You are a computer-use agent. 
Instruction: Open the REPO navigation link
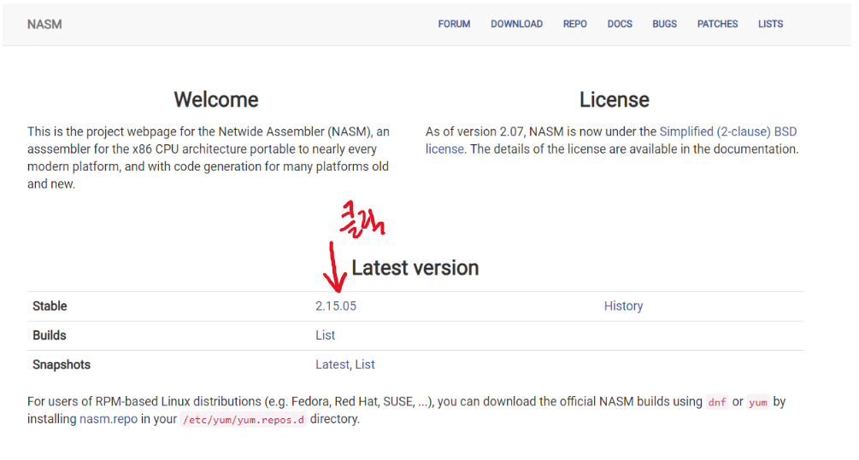[x=574, y=24]
